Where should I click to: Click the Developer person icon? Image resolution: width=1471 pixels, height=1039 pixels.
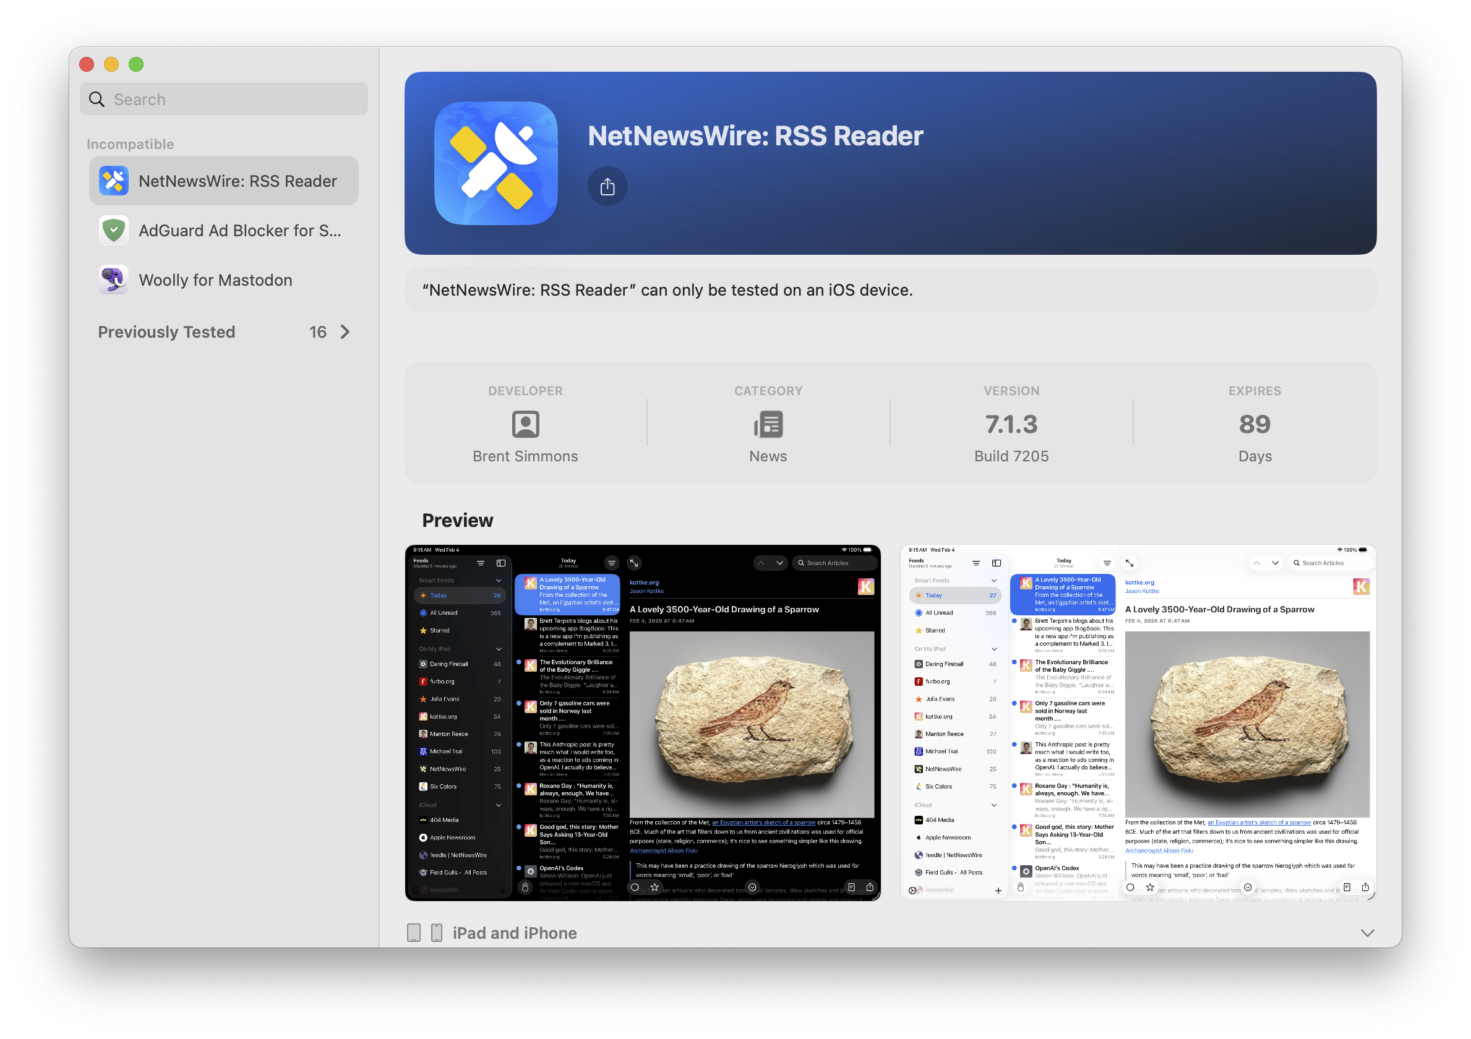coord(525,424)
